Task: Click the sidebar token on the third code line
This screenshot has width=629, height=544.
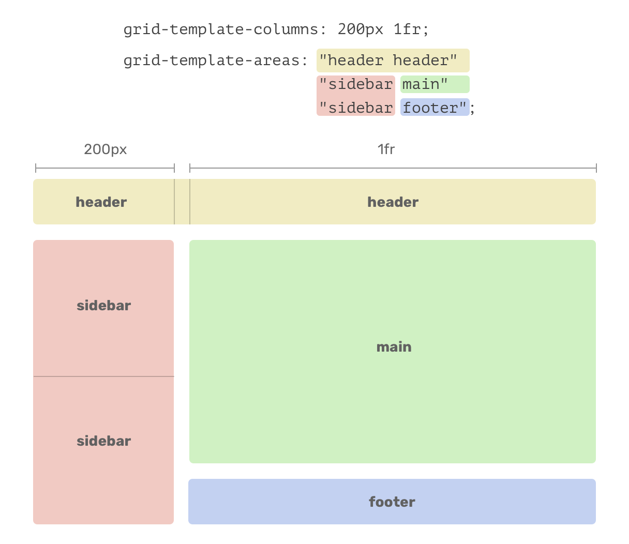Action: 356,108
